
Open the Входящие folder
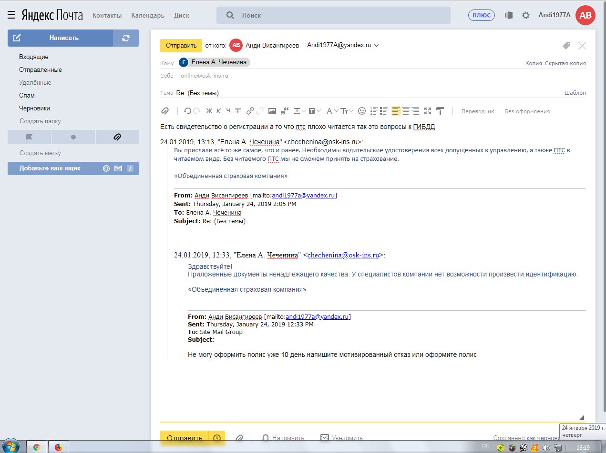34,57
